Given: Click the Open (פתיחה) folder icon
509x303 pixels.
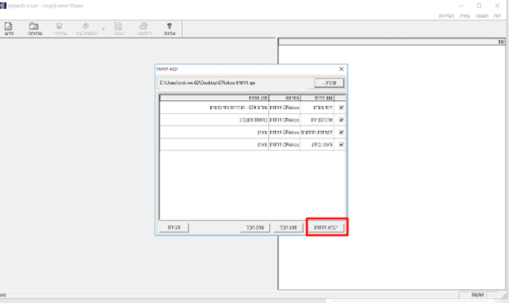Looking at the screenshot, I should point(34,26).
